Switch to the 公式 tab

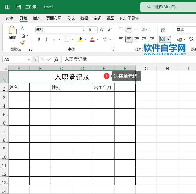pyautogui.click(x=71, y=18)
